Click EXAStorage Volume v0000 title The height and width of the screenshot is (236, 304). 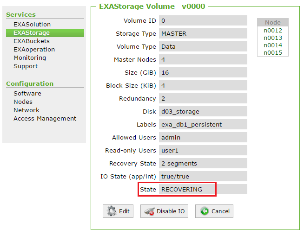tap(152, 6)
